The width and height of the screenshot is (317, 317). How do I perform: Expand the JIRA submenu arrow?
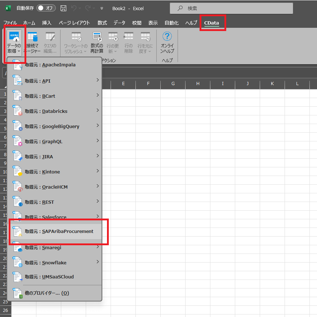98,156
